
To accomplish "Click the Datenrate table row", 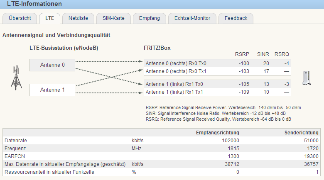I will [x=162, y=141].
